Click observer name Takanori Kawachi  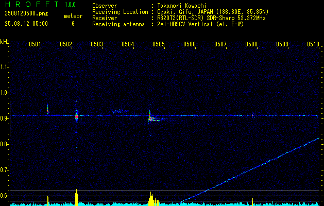tap(182, 6)
